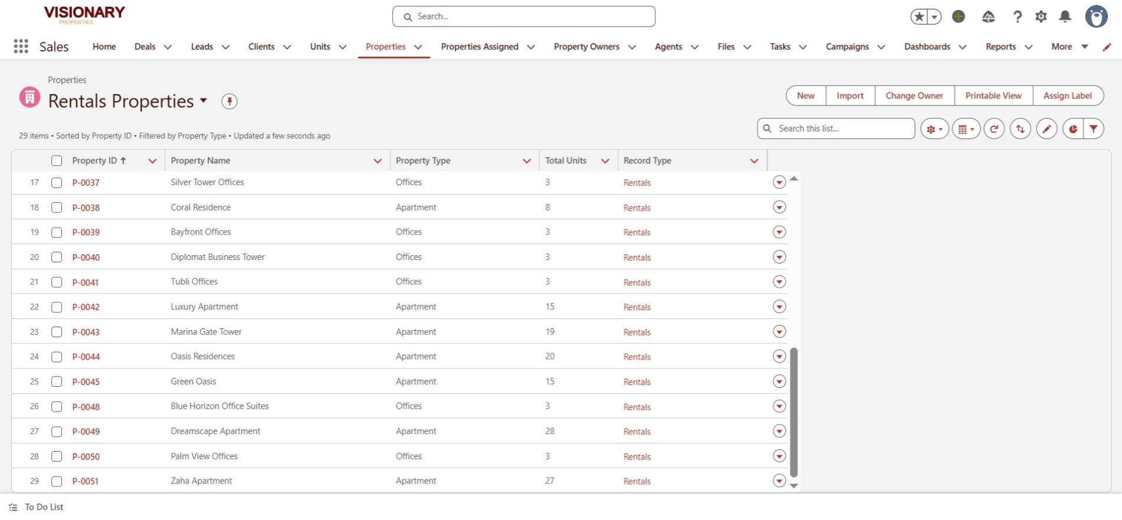The height and width of the screenshot is (520, 1122).
Task: Click the New property button
Action: pos(806,96)
